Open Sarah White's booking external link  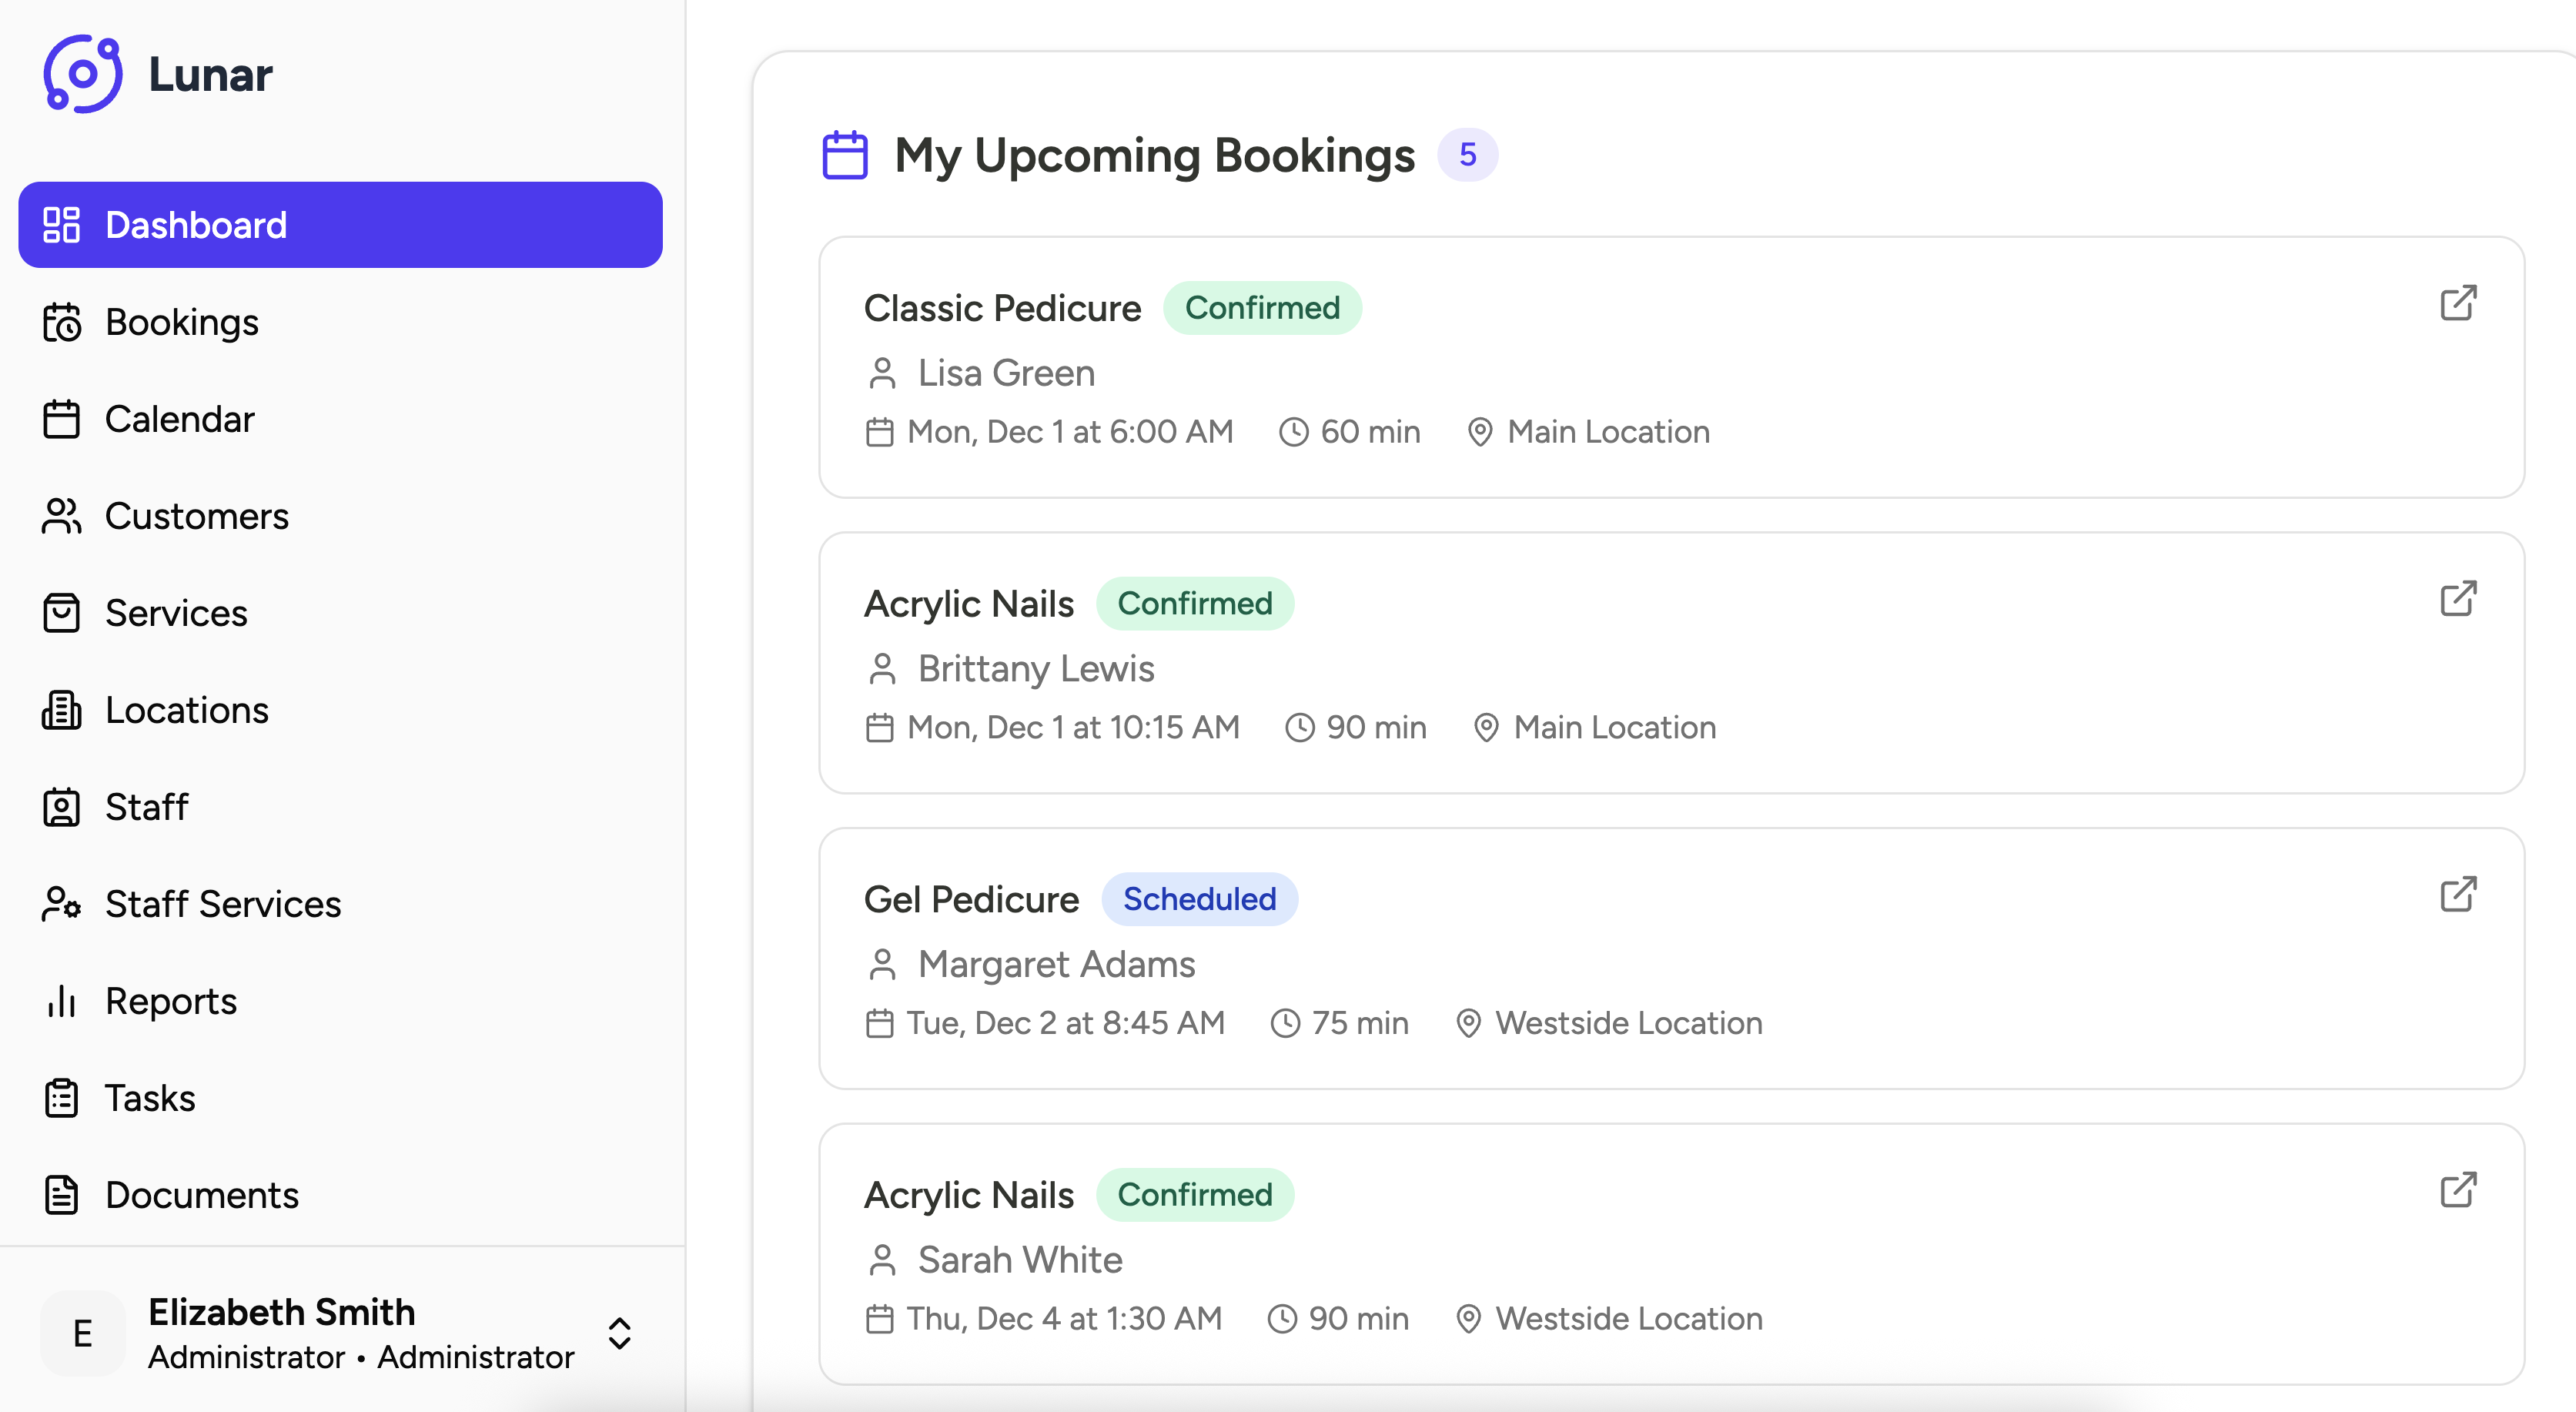click(2459, 1189)
